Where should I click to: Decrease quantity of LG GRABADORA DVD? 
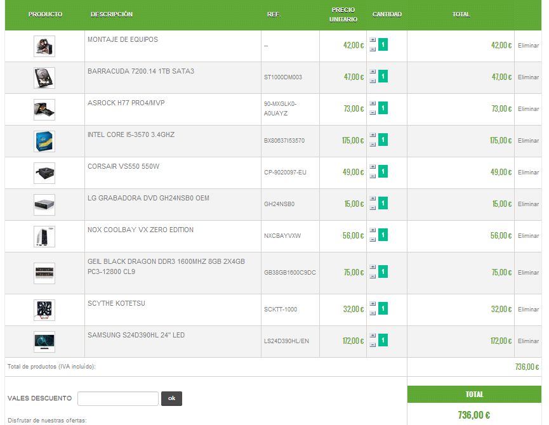tap(373, 208)
